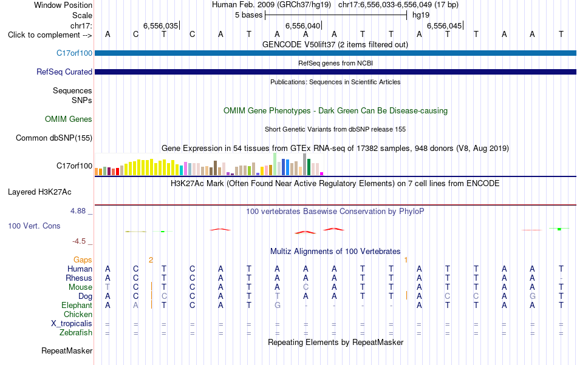The height and width of the screenshot is (365, 577).
Task: Click 100 vertebrates Basewise Conservation by PhyloP title
Action: [x=335, y=211]
